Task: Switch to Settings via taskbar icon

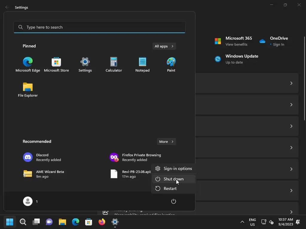Action: coord(115,222)
